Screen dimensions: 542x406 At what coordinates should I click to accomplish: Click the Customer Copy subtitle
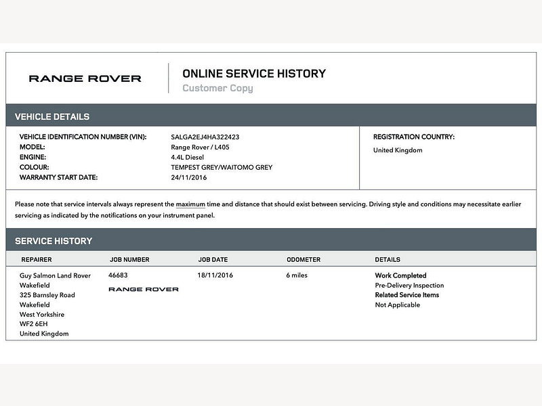tap(217, 89)
